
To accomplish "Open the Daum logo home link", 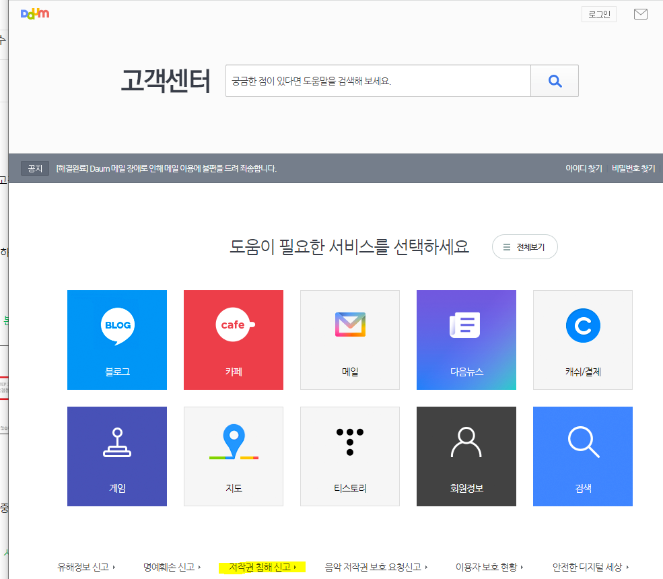I will (35, 13).
